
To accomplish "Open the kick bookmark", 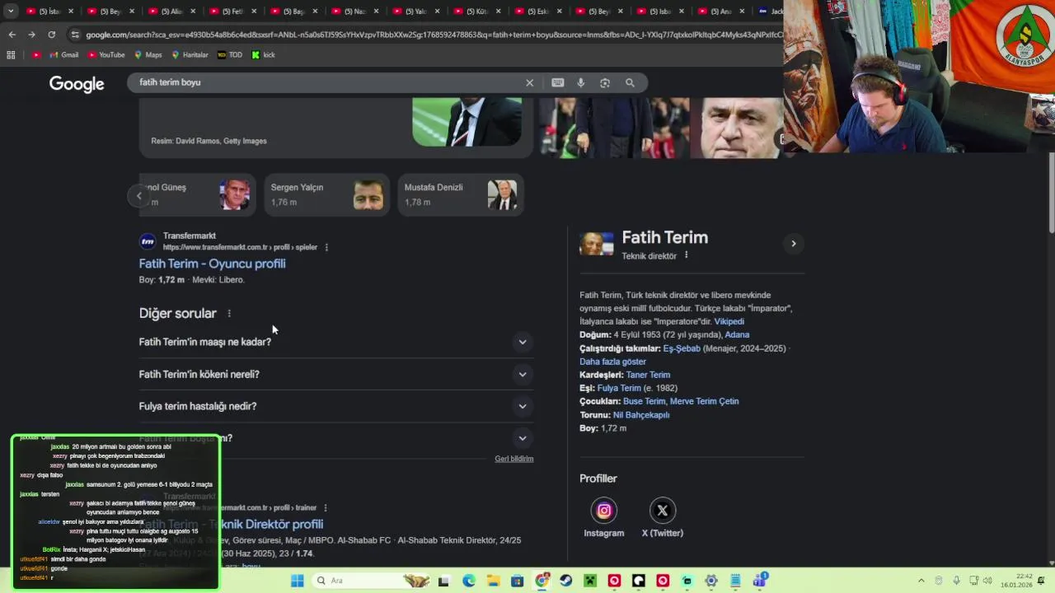I will point(264,55).
